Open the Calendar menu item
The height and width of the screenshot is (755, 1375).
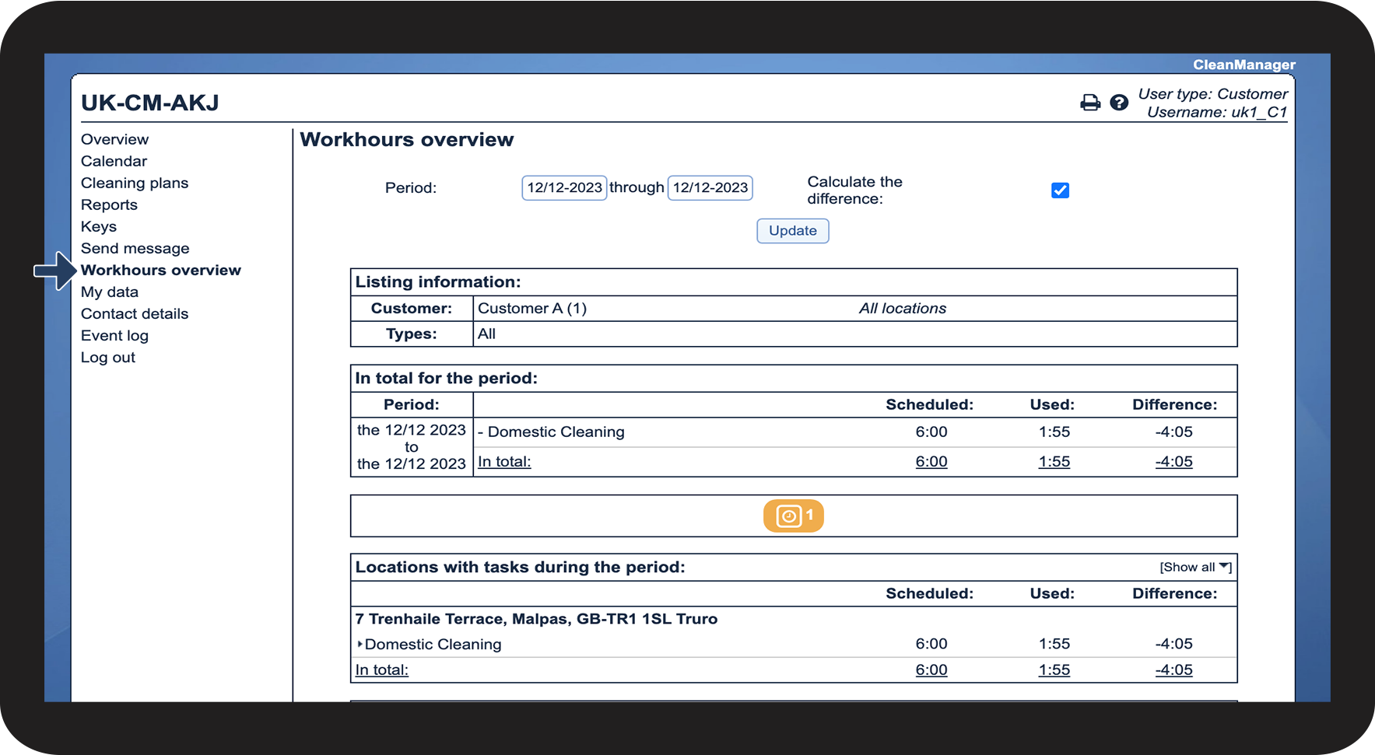tap(114, 161)
